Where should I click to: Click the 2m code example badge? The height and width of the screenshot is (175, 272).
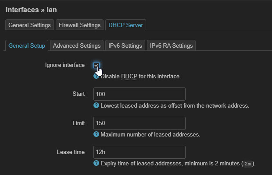tap(248, 164)
